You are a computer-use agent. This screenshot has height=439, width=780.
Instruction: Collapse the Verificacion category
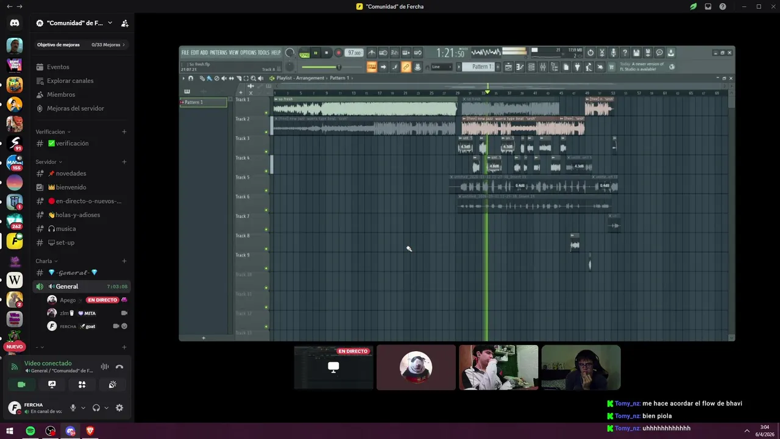pyautogui.click(x=53, y=132)
